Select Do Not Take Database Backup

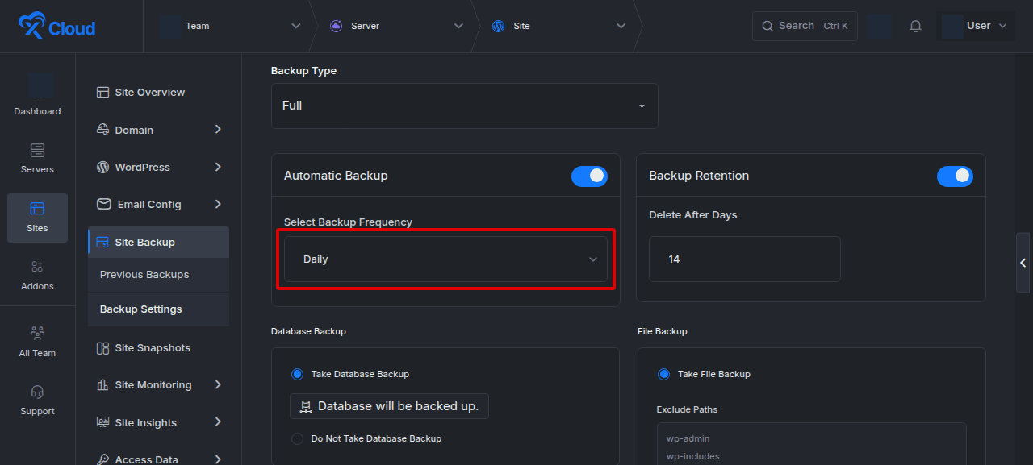click(x=297, y=438)
